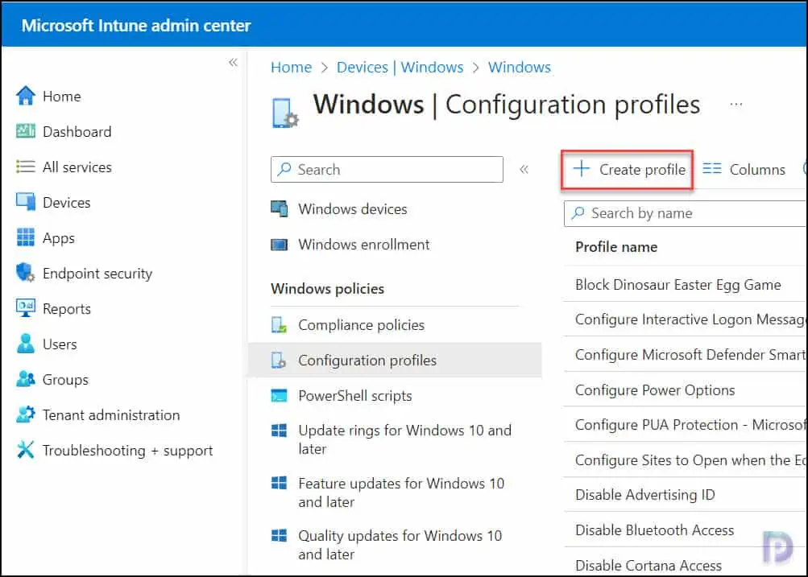
Task: Click the Devices | Windows breadcrumb link
Action: pyautogui.click(x=400, y=67)
